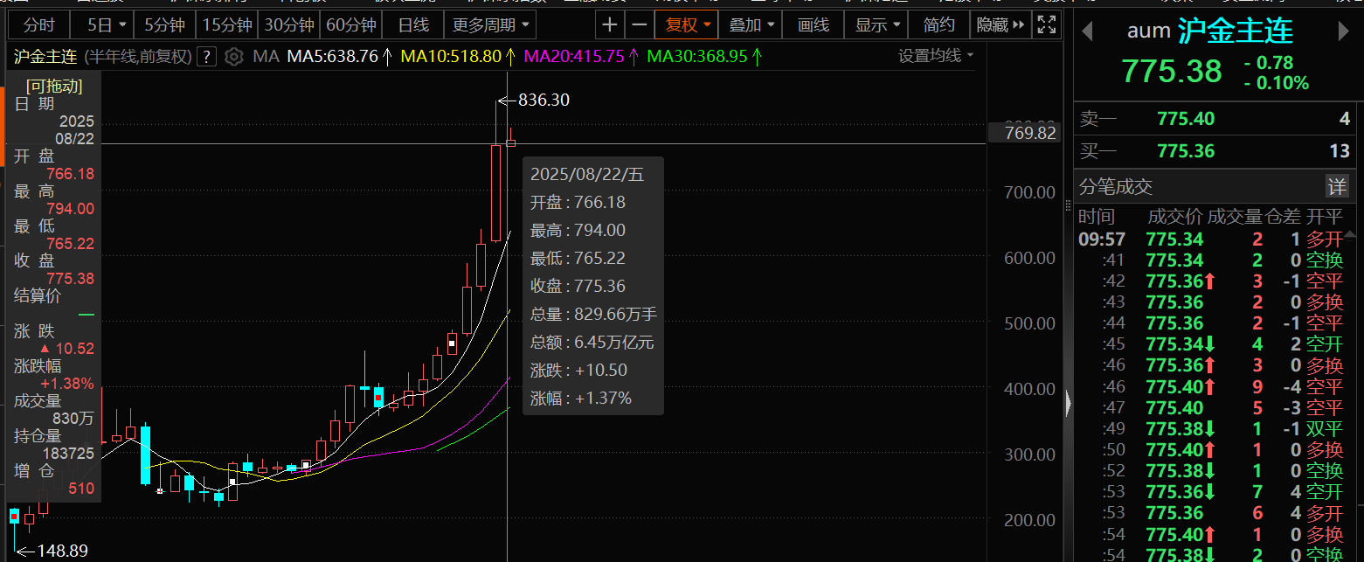Image resolution: width=1364 pixels, height=562 pixels.
Task: Switch to the 分时 intraday tab
Action: 38,25
